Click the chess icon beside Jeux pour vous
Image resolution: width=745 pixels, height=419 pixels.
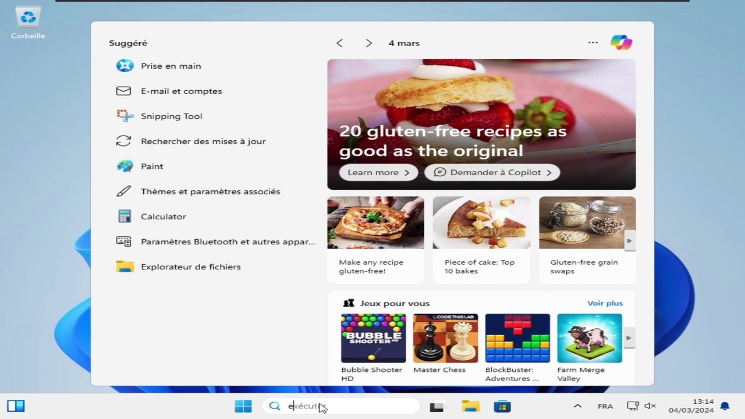click(349, 303)
